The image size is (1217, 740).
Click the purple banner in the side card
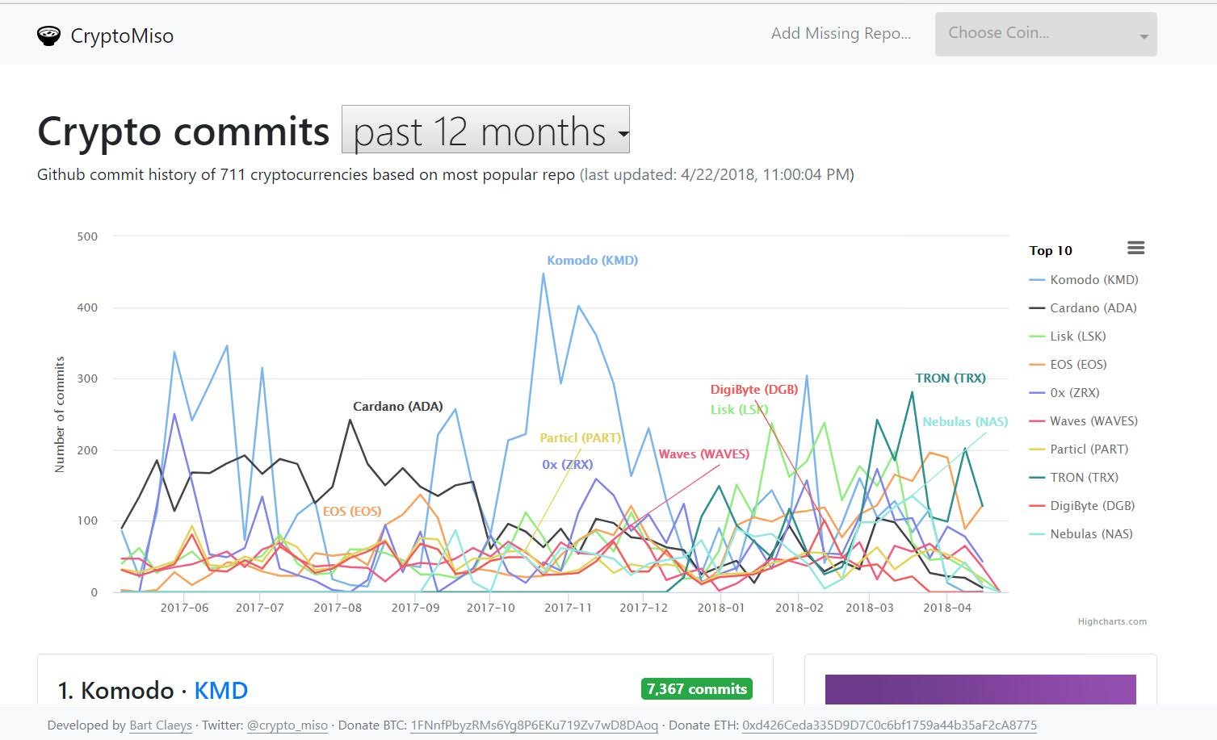click(980, 689)
